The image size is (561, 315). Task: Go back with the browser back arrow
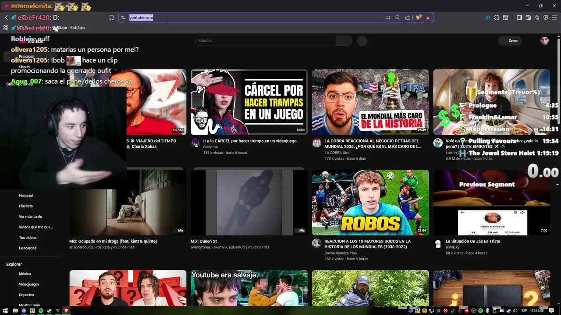(7, 17)
